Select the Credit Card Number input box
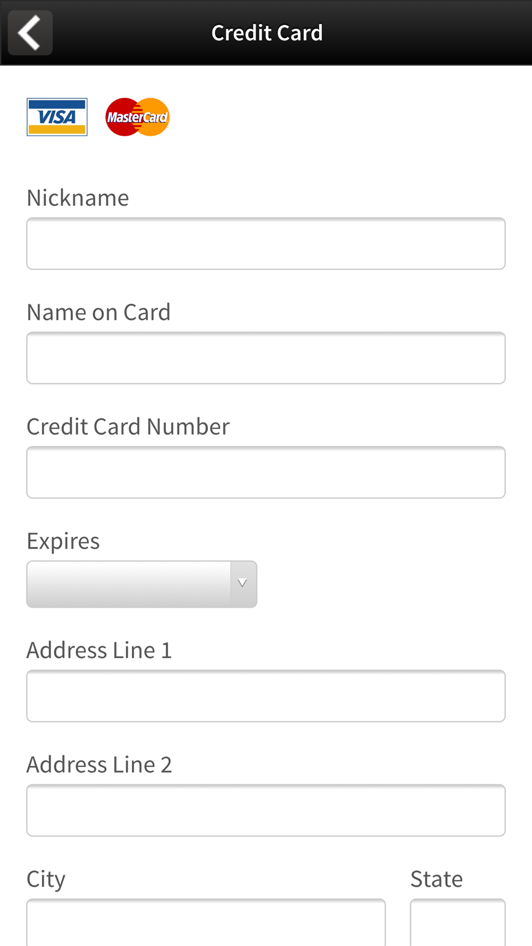The image size is (532, 946). (x=266, y=472)
